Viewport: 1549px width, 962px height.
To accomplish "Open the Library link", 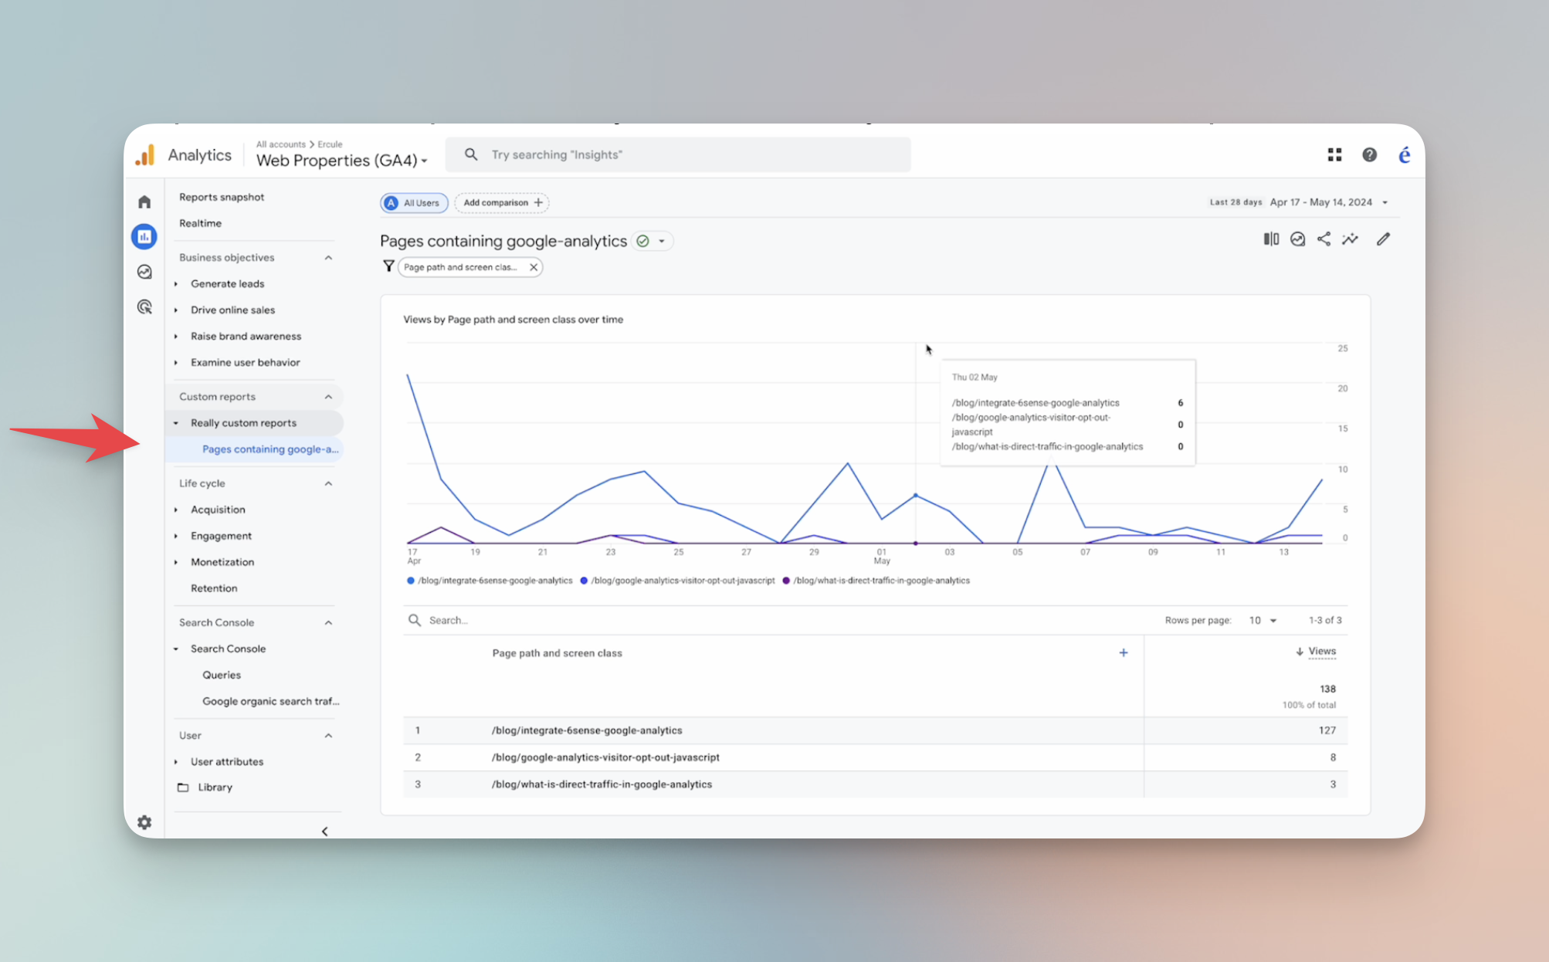I will (215, 788).
